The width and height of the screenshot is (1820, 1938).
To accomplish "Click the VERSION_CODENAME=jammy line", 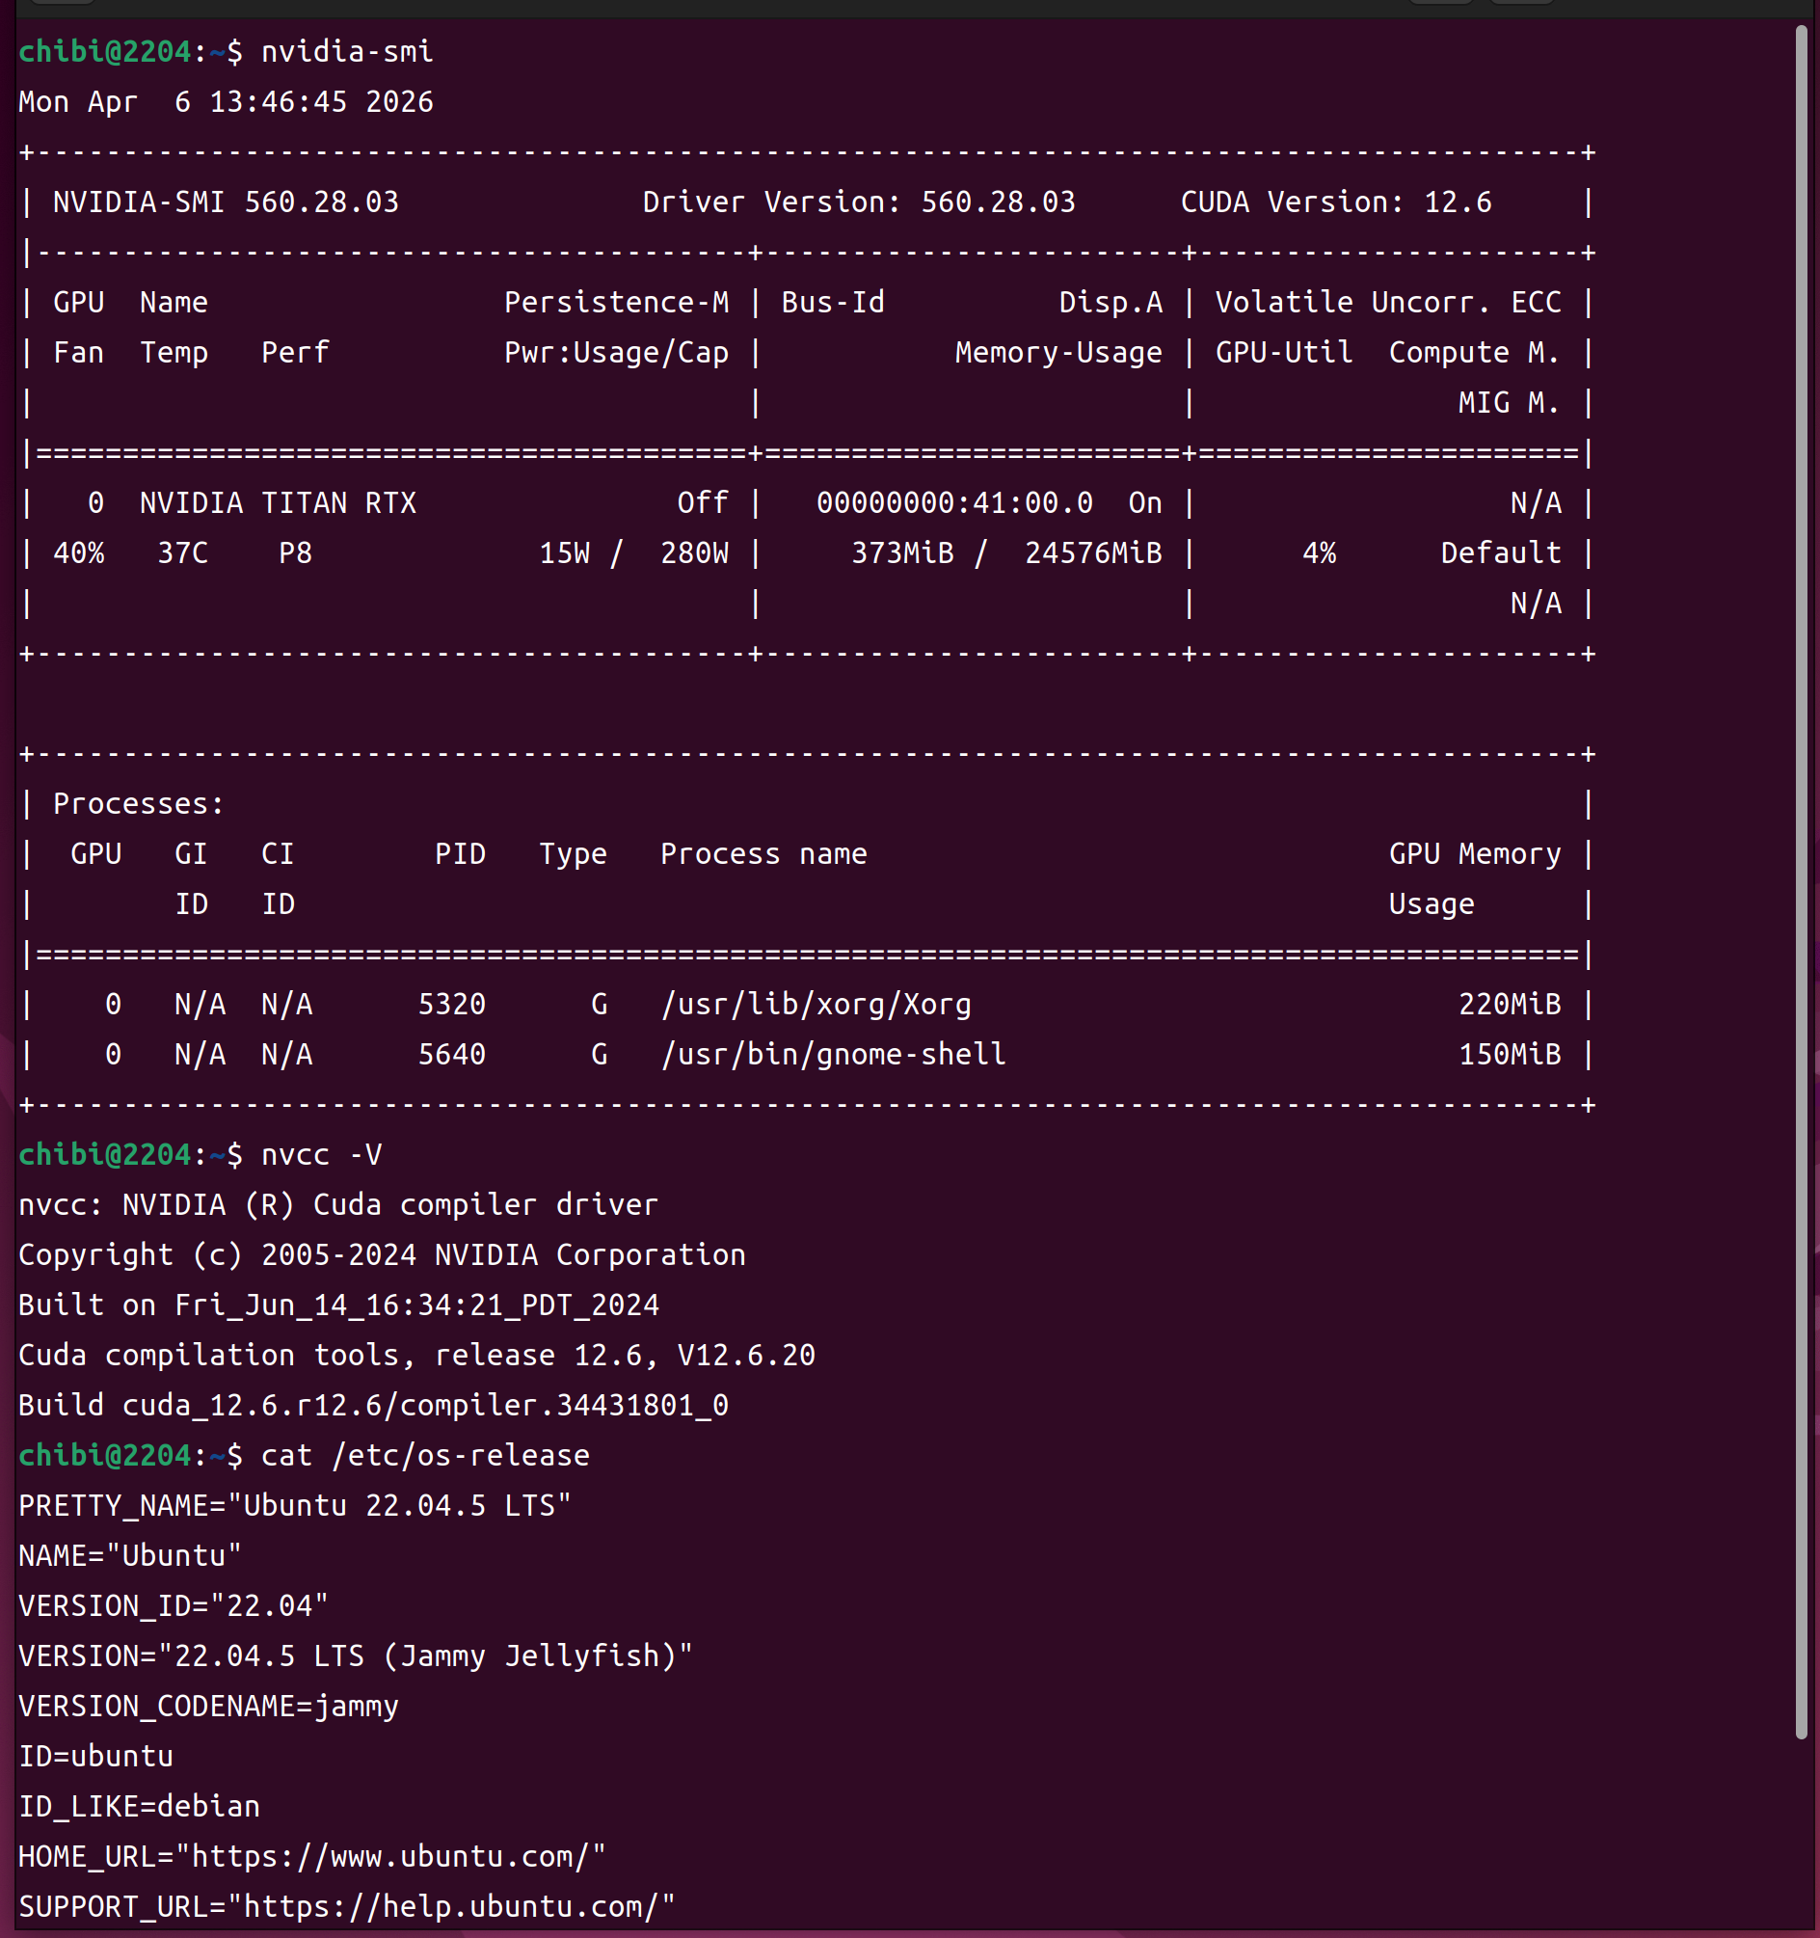I will pos(208,1706).
